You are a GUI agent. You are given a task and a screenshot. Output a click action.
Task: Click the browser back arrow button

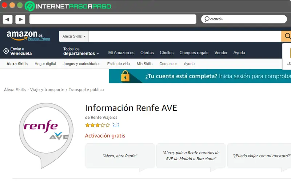coord(8,19)
